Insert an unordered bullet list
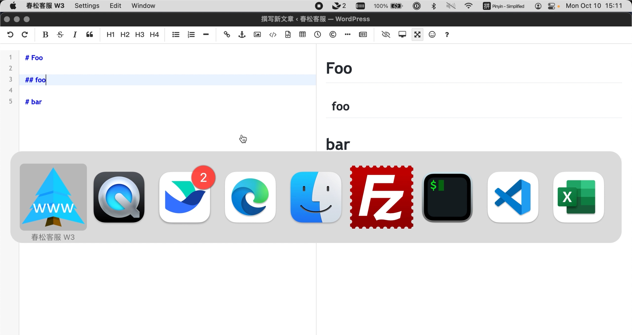Screen dimensions: 632x335 176,35
